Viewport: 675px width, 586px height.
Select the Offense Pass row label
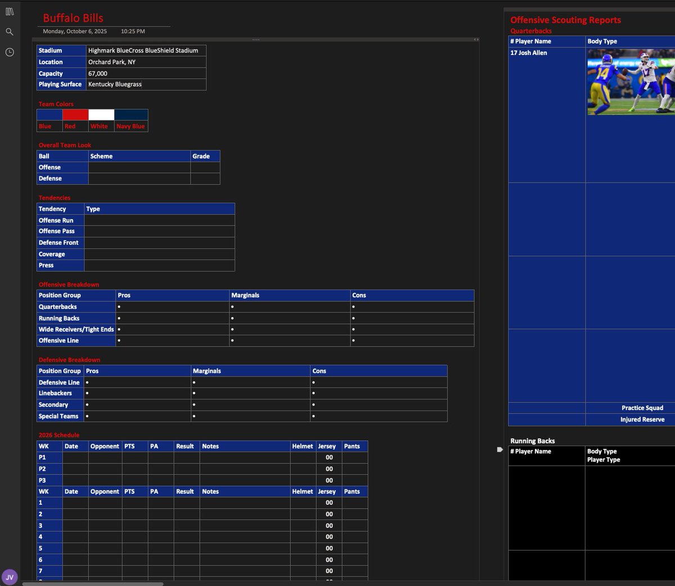pyautogui.click(x=60, y=231)
